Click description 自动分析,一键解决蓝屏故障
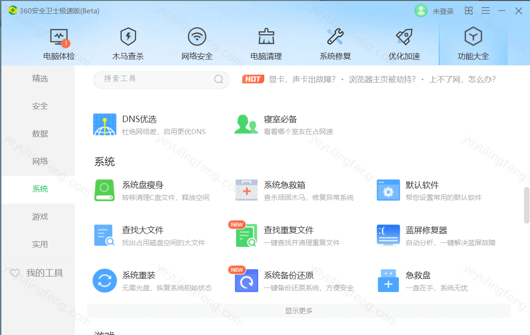This screenshot has width=530, height=335. (450, 243)
